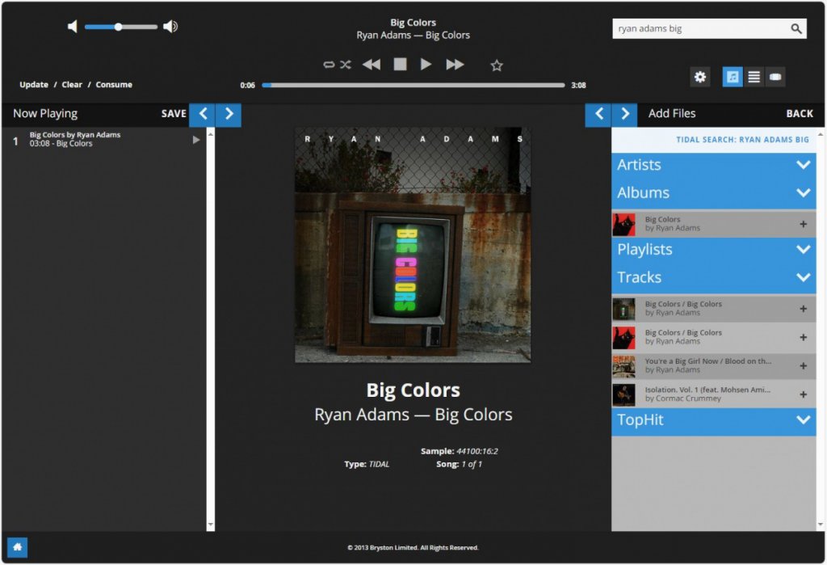Click Clear to empty the queue
Image resolution: width=827 pixels, height=565 pixels.
click(x=72, y=85)
